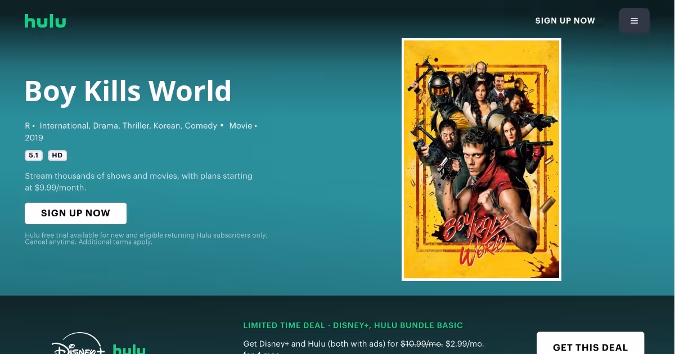
Task: Click the $9.99/month plans description
Action: click(x=138, y=181)
